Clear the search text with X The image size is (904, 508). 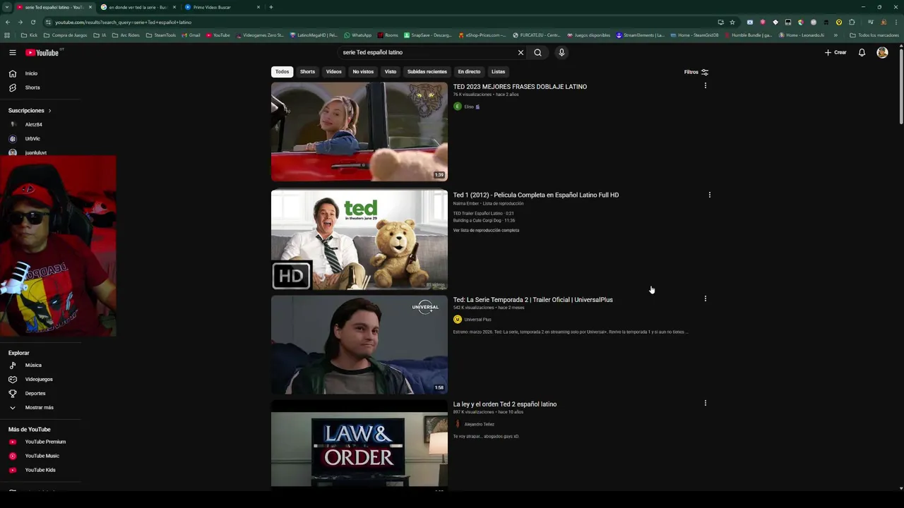pos(521,52)
